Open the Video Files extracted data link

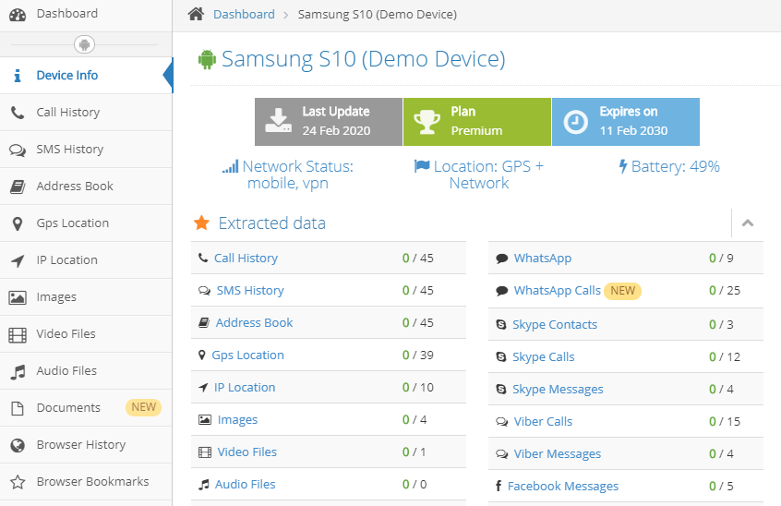pyautogui.click(x=247, y=452)
